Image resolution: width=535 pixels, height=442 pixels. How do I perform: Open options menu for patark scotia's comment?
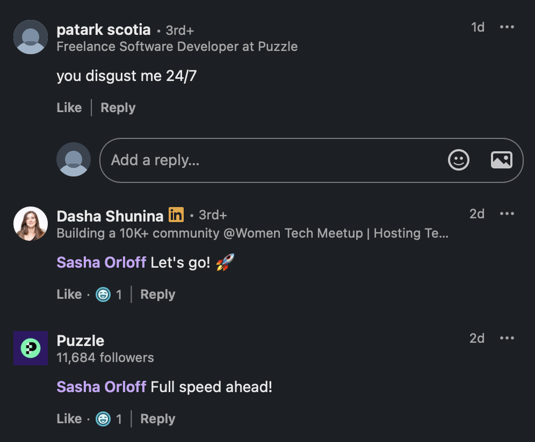point(507,27)
